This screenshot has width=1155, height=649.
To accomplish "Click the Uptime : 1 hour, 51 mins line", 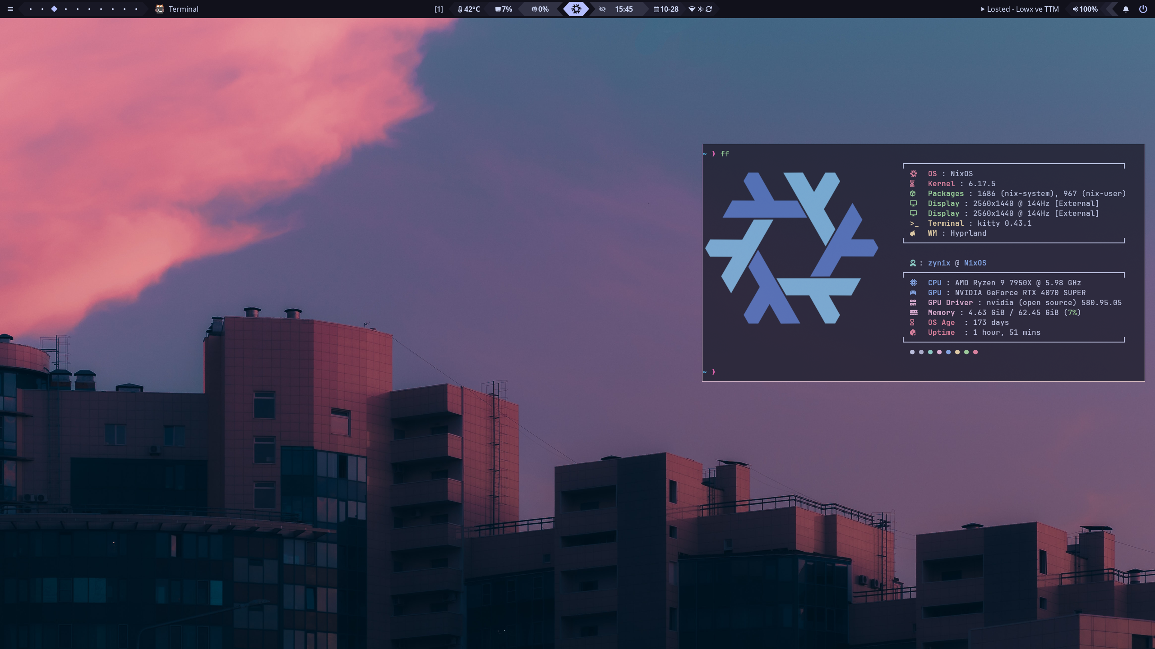I will pos(984,332).
